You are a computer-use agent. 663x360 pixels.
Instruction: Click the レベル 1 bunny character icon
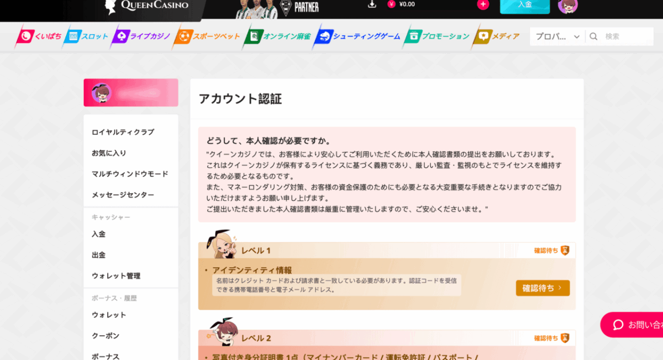(222, 244)
